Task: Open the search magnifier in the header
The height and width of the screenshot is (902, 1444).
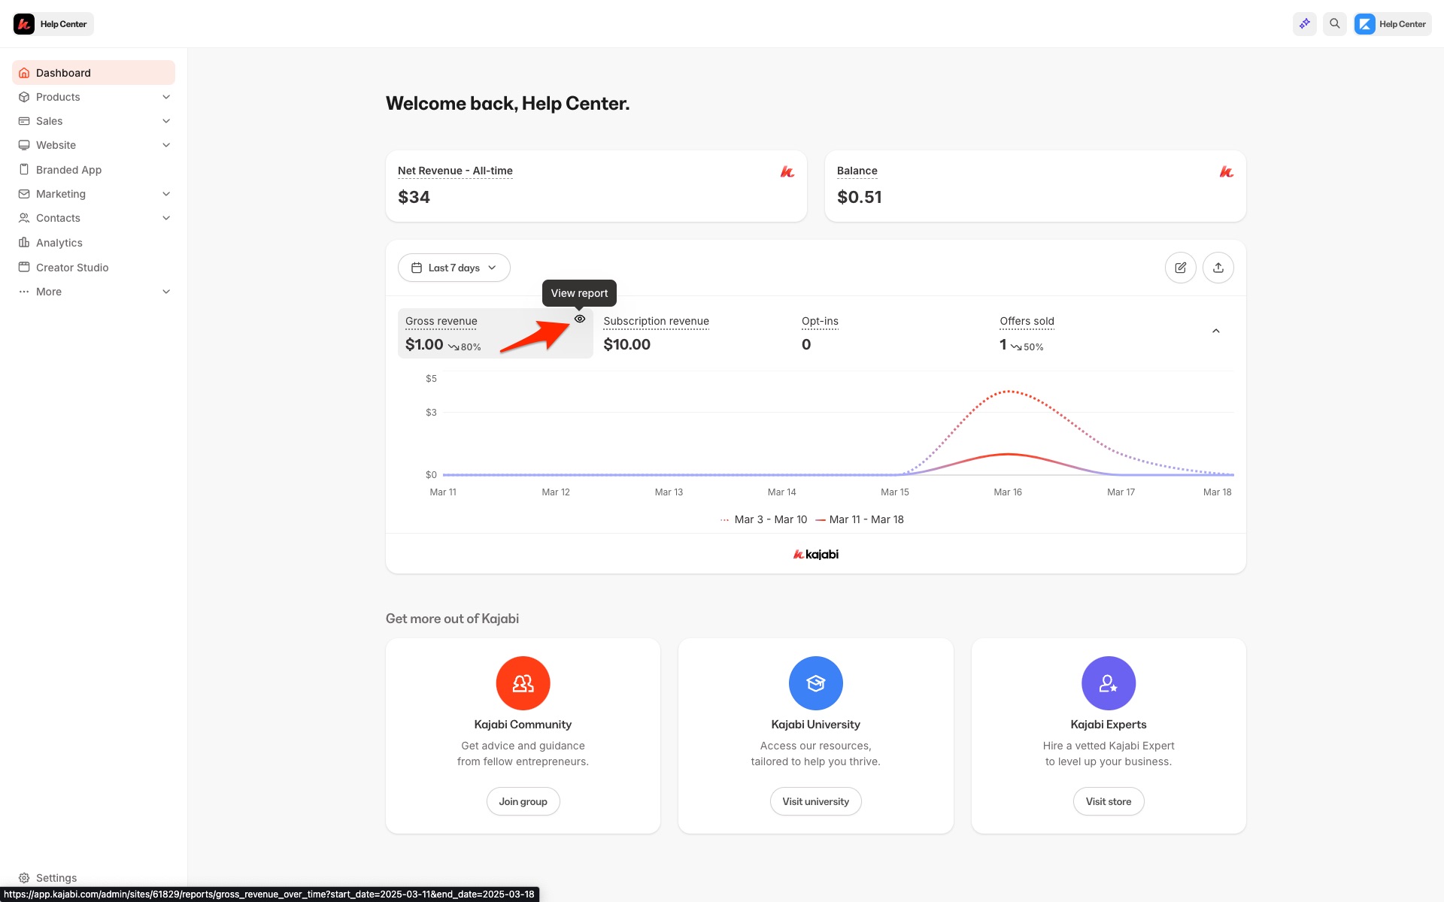Action: click(1334, 24)
